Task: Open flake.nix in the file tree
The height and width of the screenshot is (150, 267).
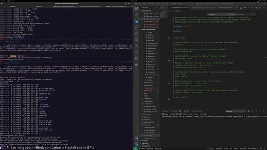Action: tap(147, 117)
